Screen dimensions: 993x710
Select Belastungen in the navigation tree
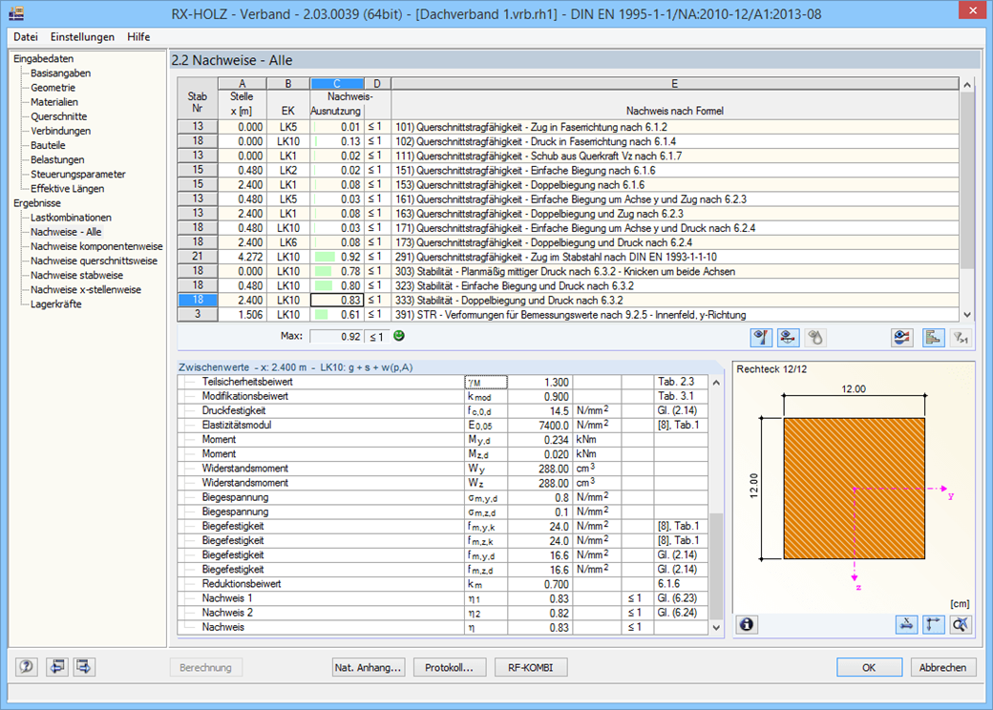[57, 160]
